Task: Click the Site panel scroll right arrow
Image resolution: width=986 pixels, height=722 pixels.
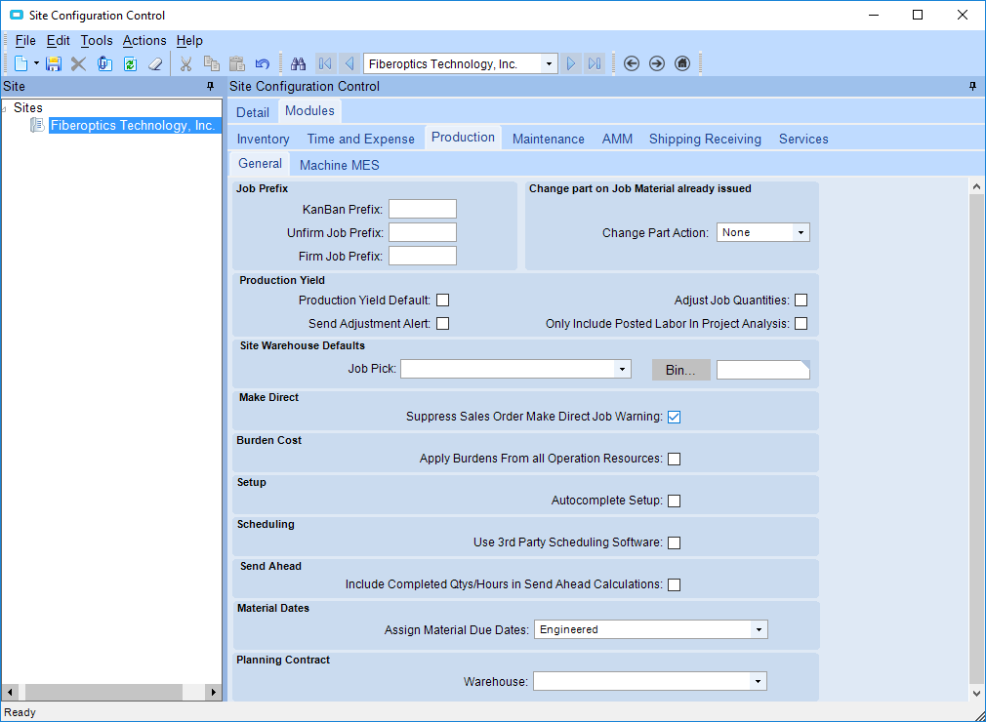Action: point(214,692)
